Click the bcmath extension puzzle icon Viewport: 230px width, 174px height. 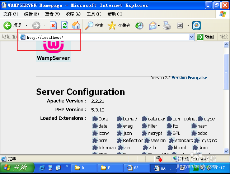point(120,119)
